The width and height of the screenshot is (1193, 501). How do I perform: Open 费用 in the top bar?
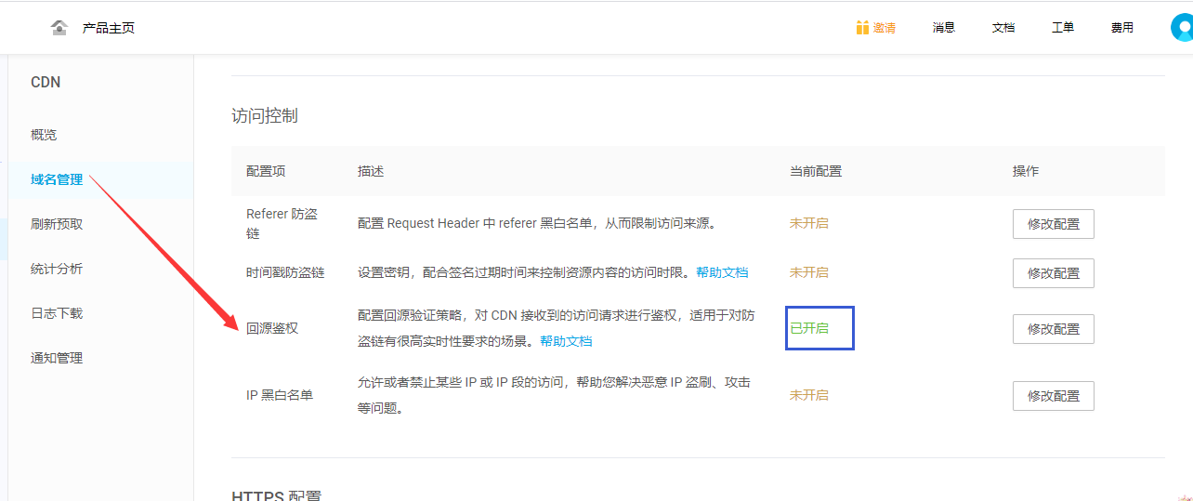tap(1122, 28)
